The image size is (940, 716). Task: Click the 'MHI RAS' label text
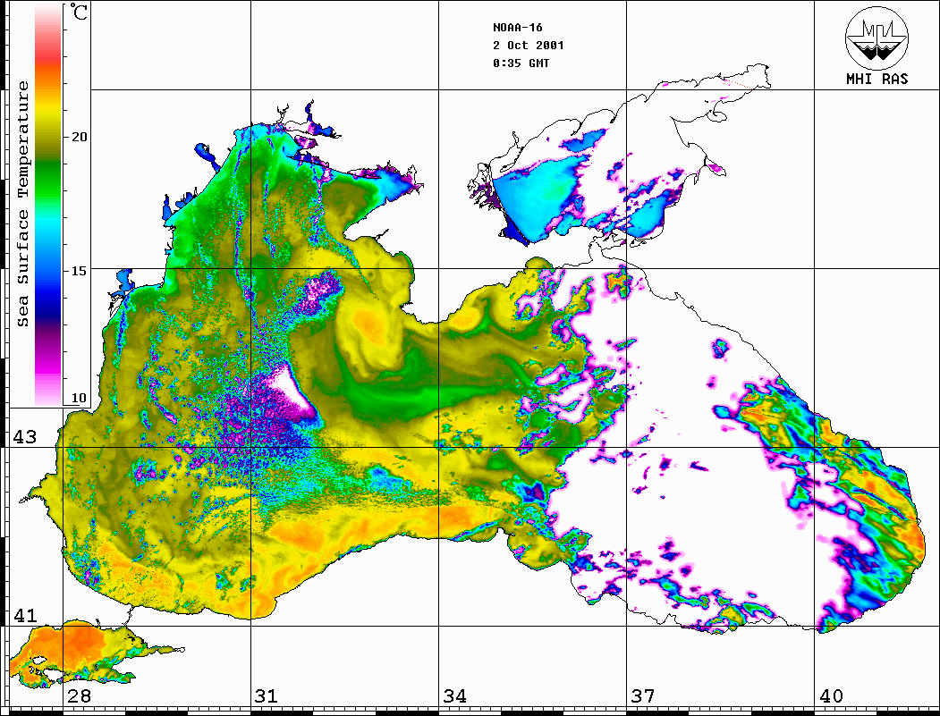coord(877,79)
